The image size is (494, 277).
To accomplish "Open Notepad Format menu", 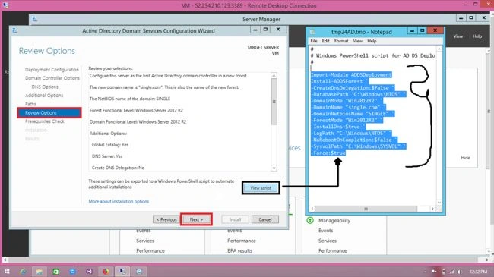I will pyautogui.click(x=341, y=41).
